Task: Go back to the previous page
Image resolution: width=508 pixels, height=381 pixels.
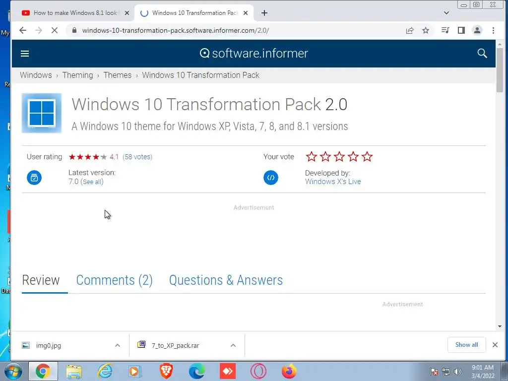Action: [23, 30]
